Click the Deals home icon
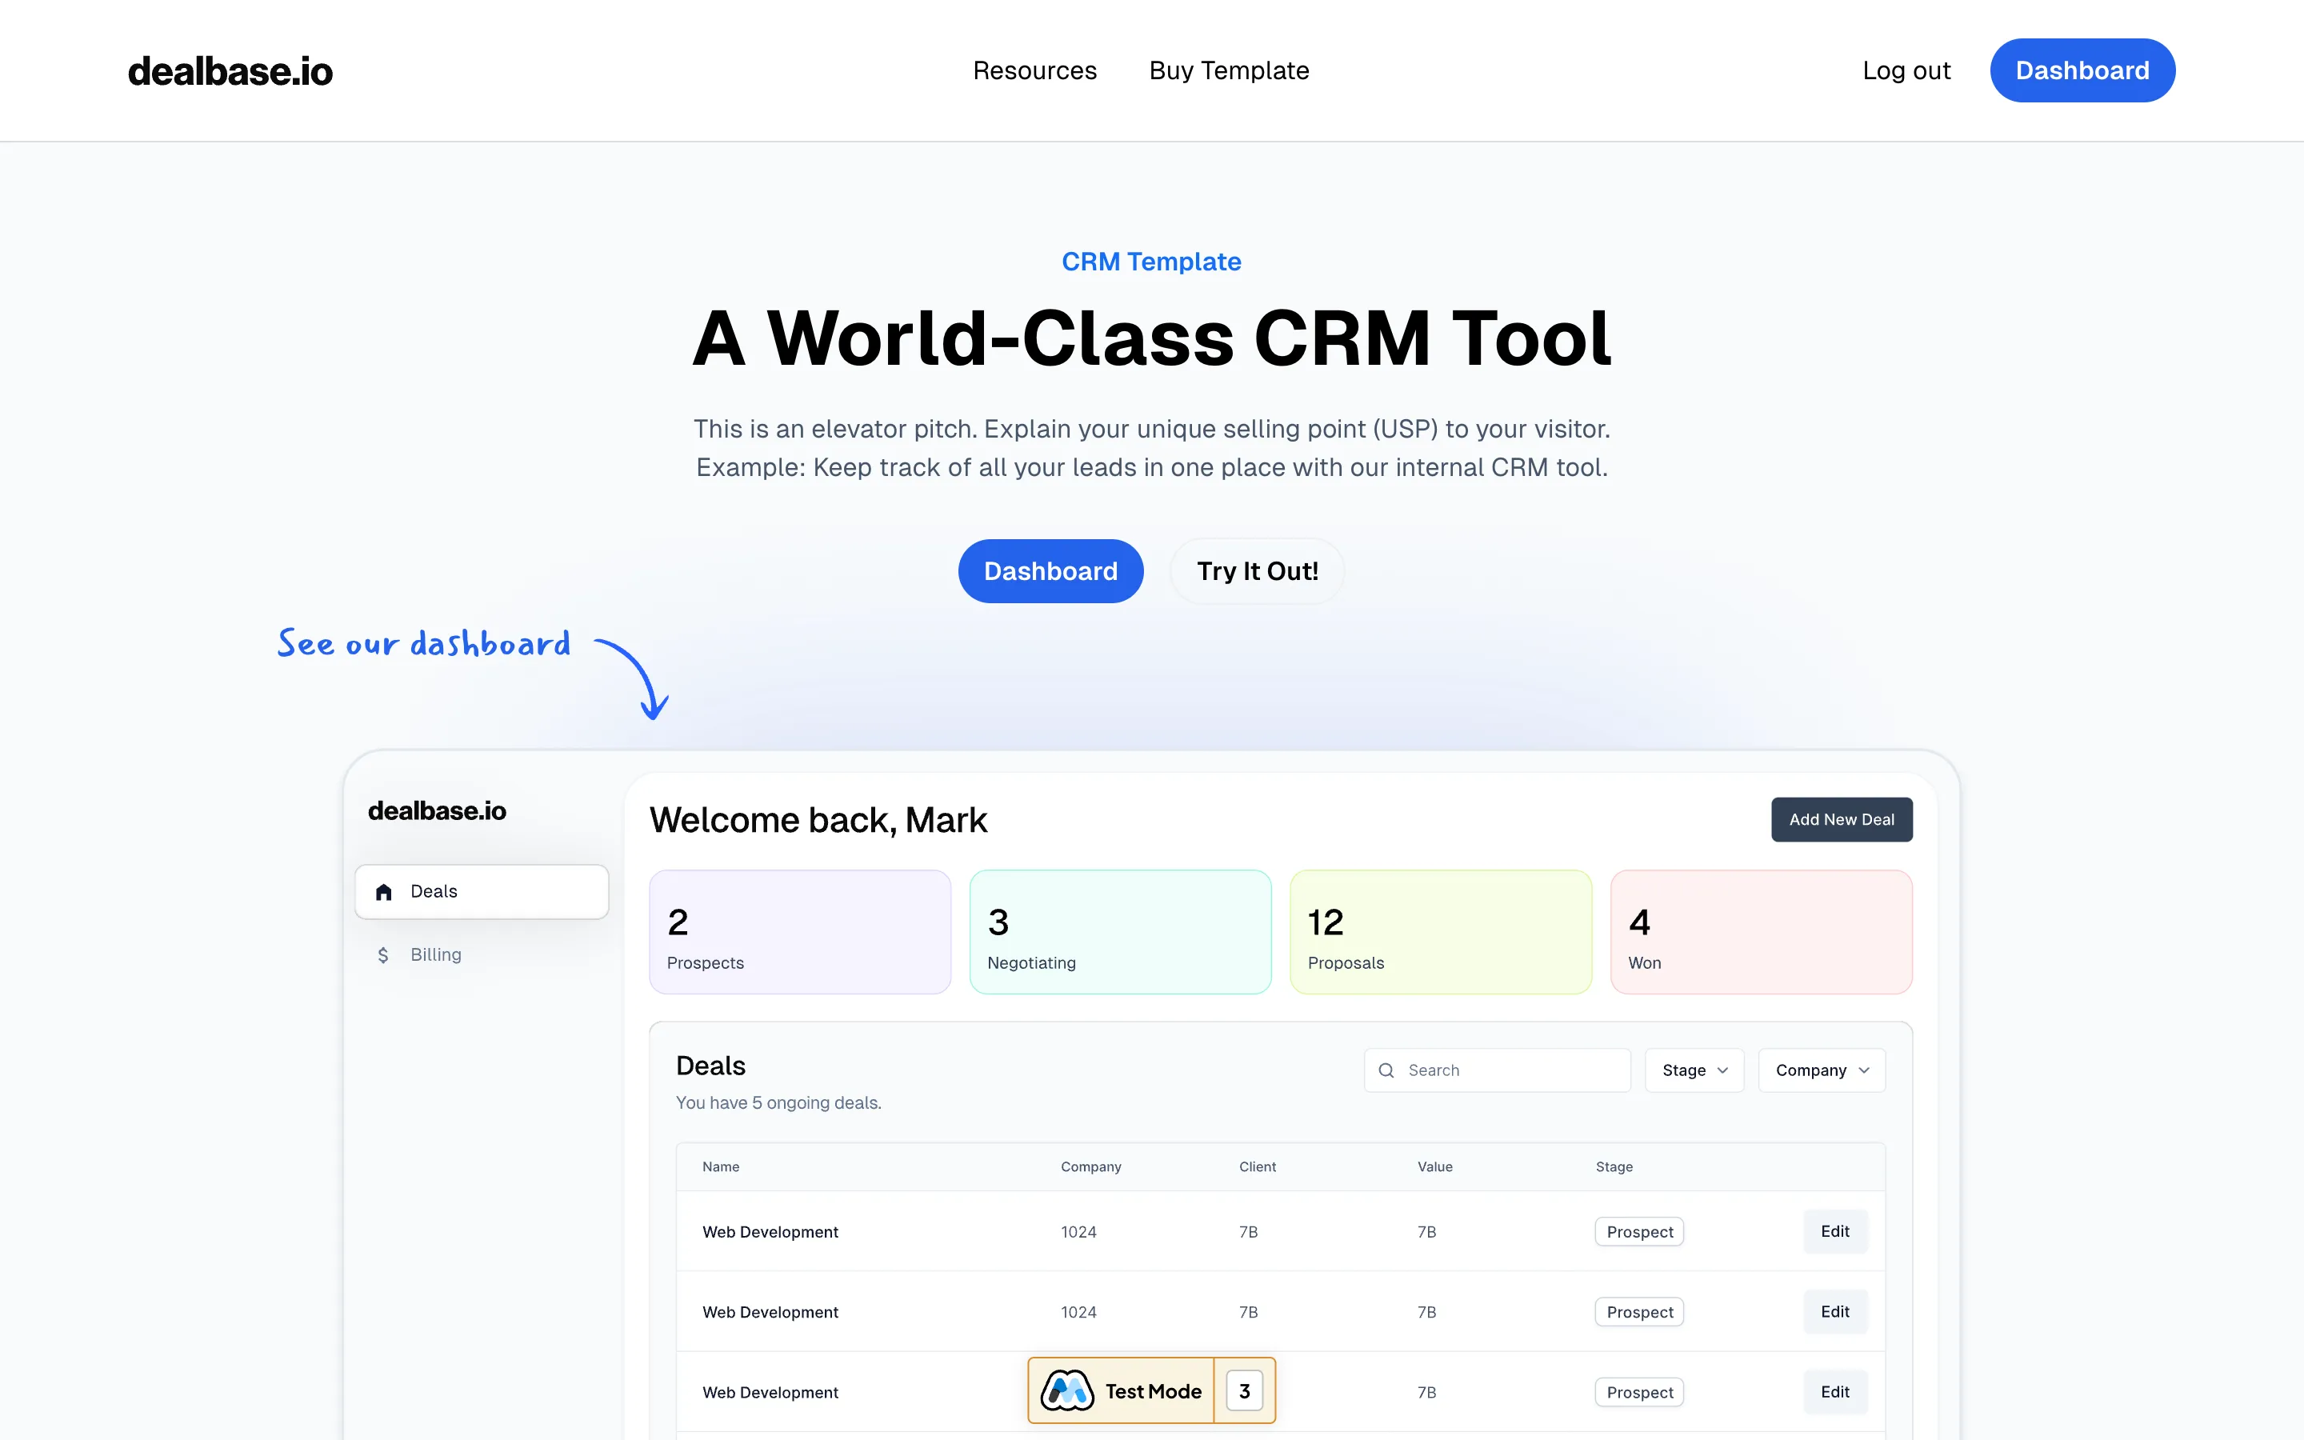The height and width of the screenshot is (1440, 2304). pos(384,892)
